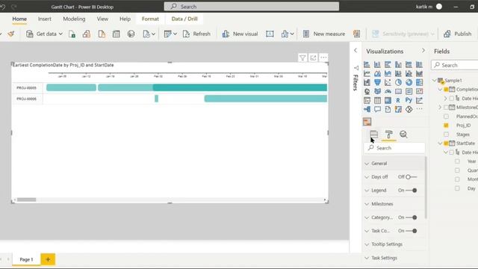This screenshot has width=478, height=269.
Task: Select the Decomposition tree visual
Action: point(367,109)
